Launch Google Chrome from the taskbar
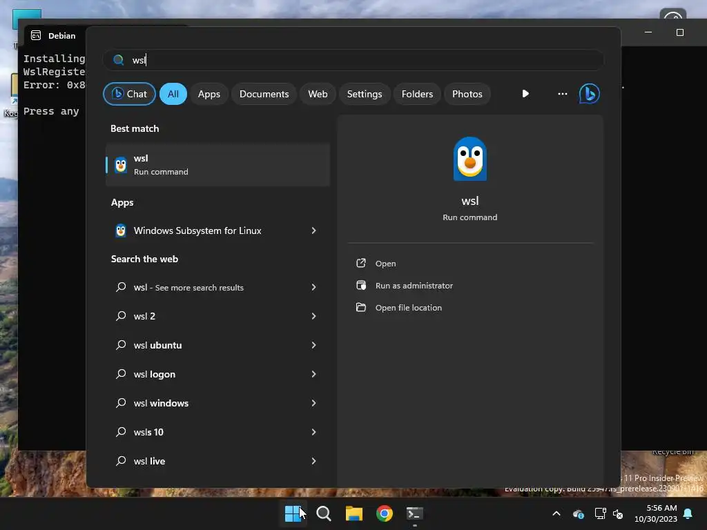The width and height of the screenshot is (707, 530). pos(384,513)
